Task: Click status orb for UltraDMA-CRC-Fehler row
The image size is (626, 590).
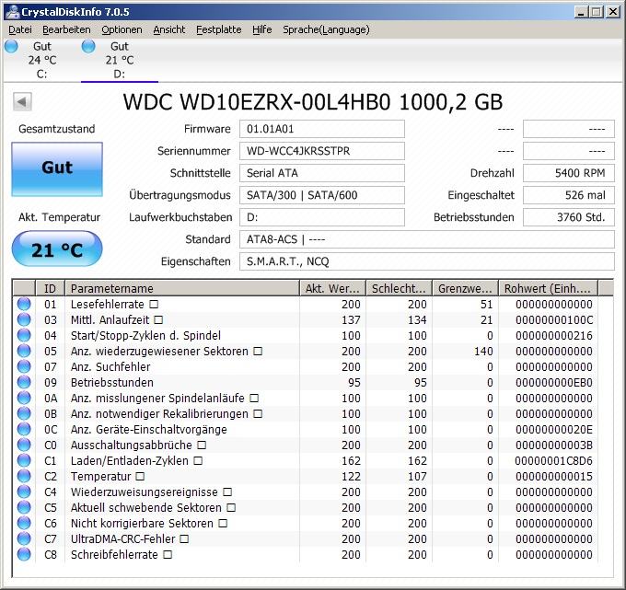Action: point(24,538)
